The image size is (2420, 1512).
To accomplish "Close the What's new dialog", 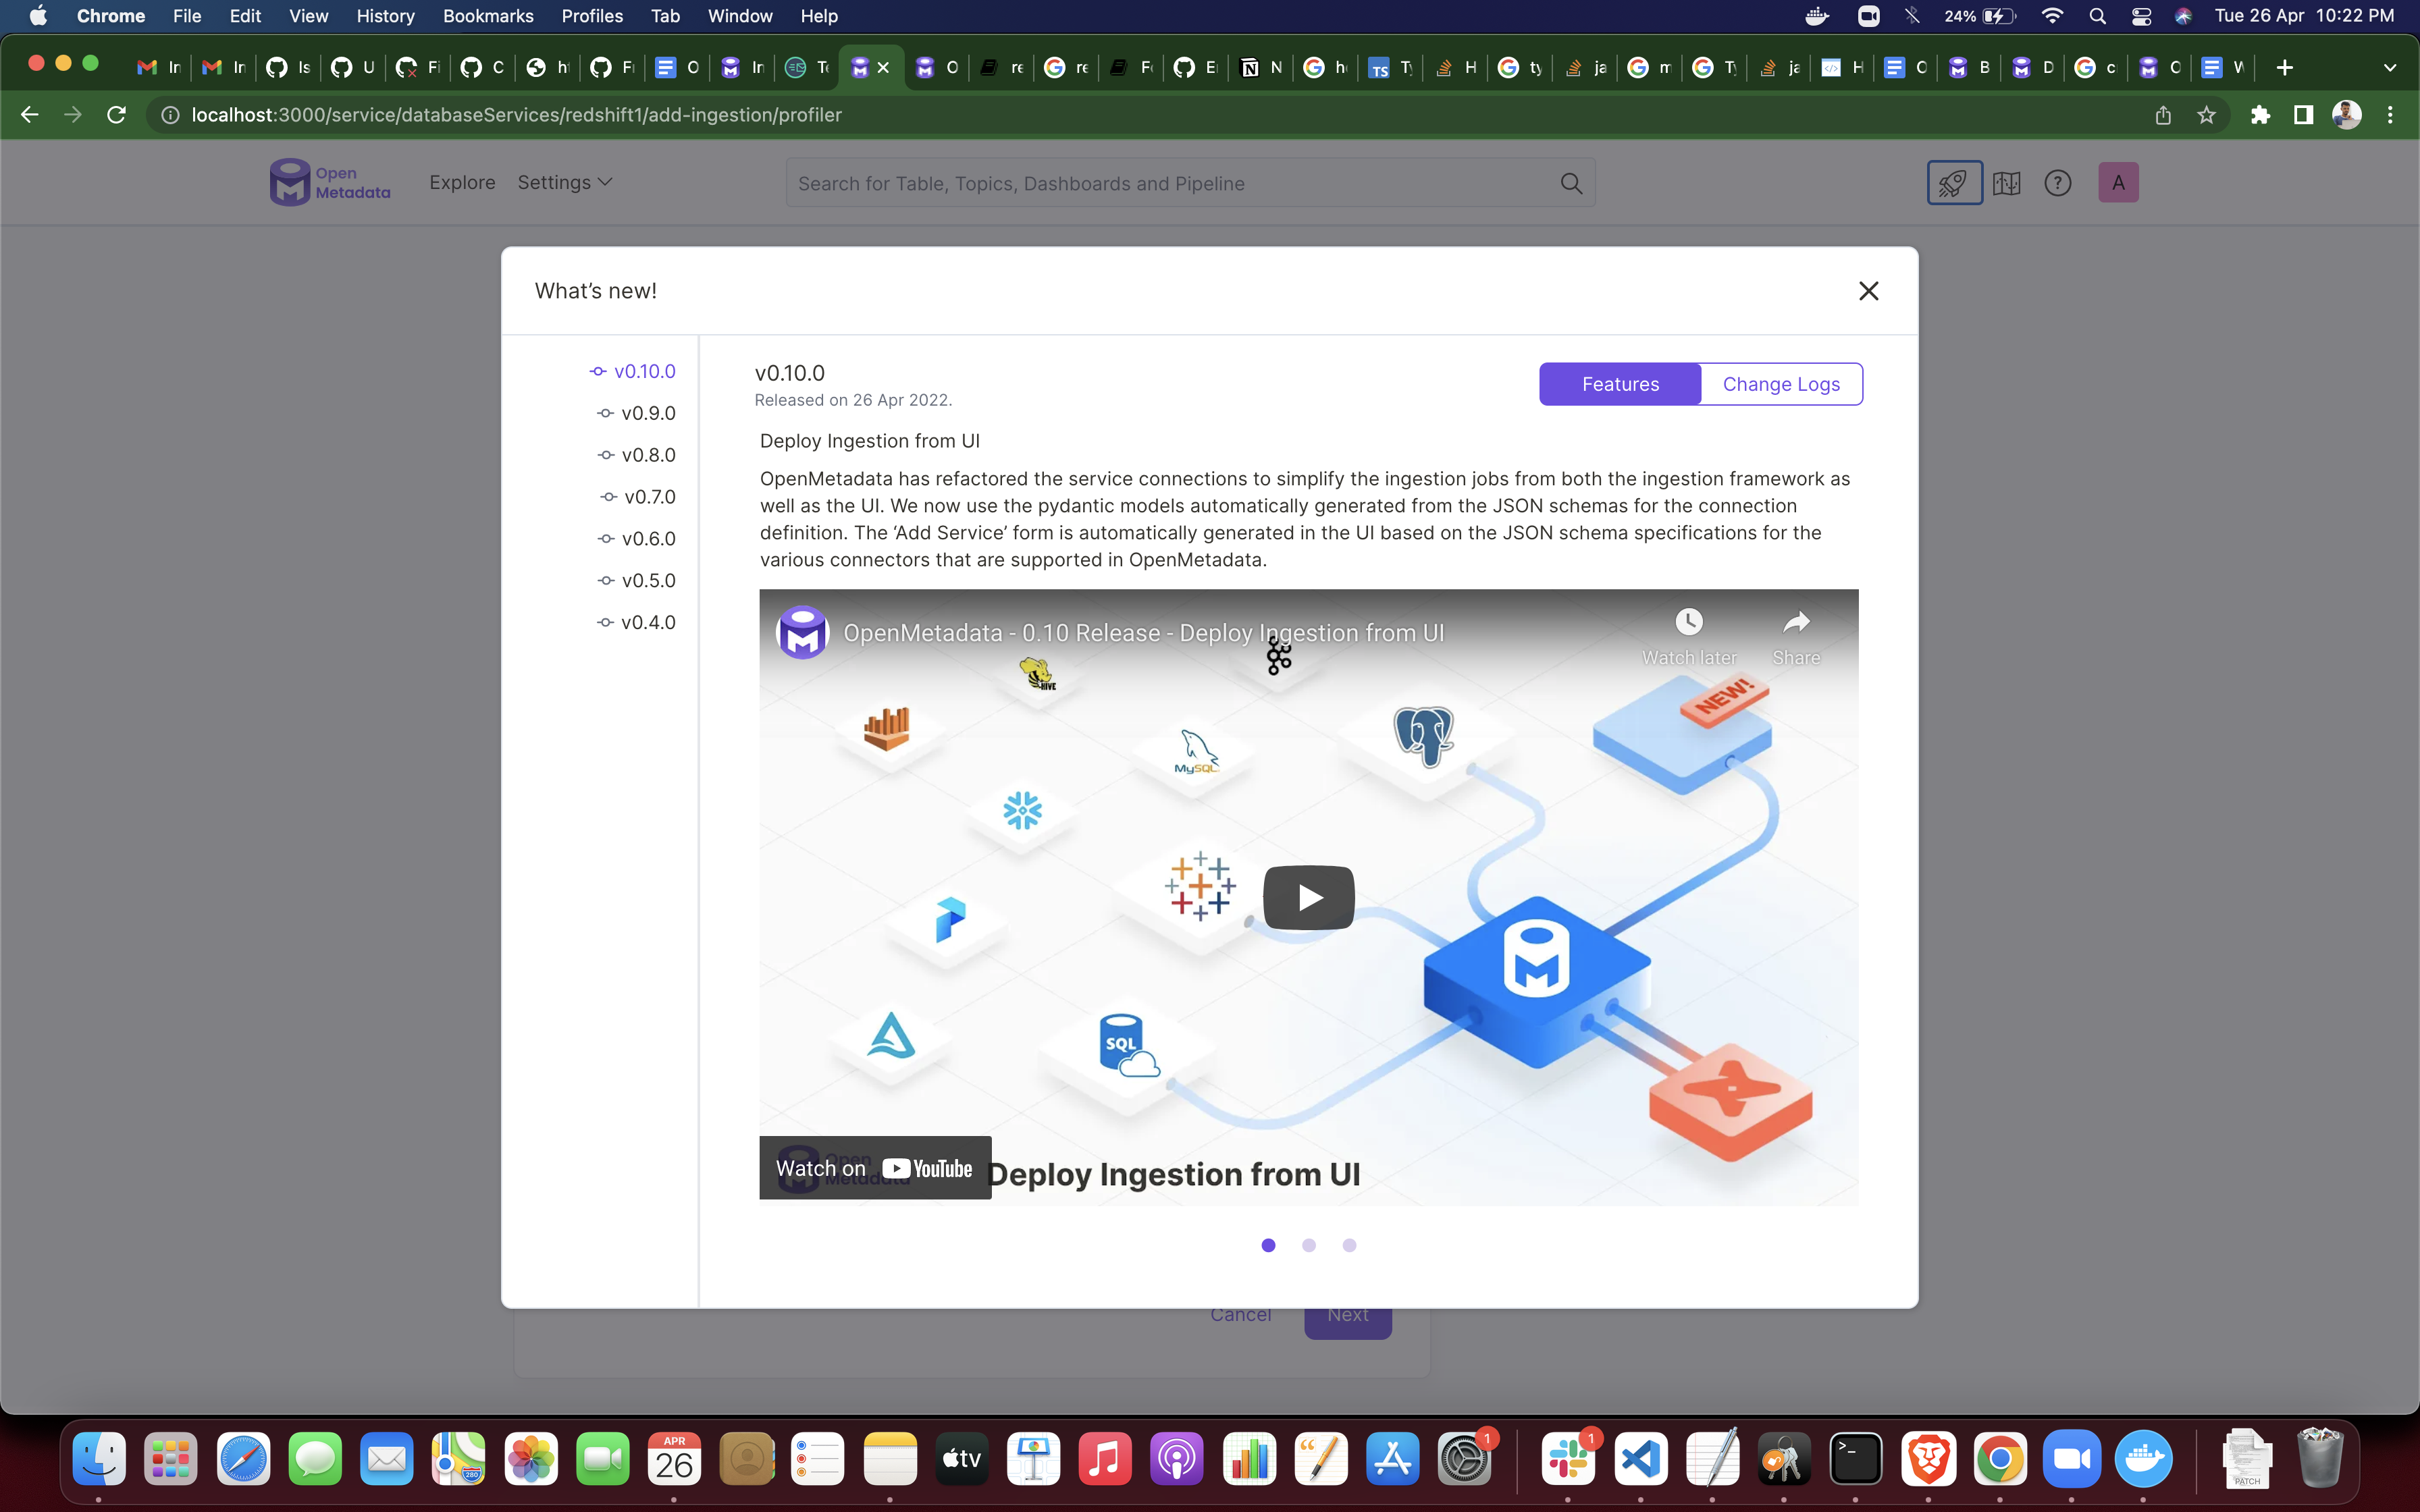I will tap(1868, 291).
